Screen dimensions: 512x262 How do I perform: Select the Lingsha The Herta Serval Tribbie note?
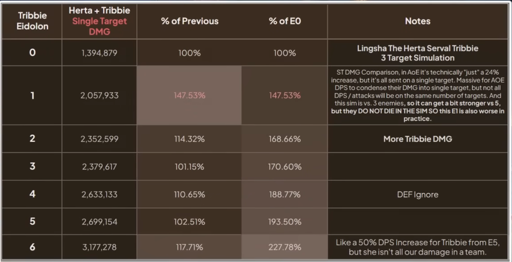[417, 53]
